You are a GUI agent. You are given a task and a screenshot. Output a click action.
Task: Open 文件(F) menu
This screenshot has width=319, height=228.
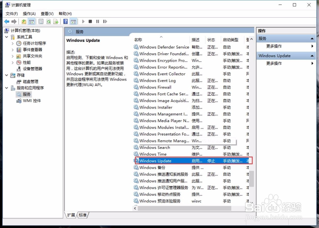point(12,14)
